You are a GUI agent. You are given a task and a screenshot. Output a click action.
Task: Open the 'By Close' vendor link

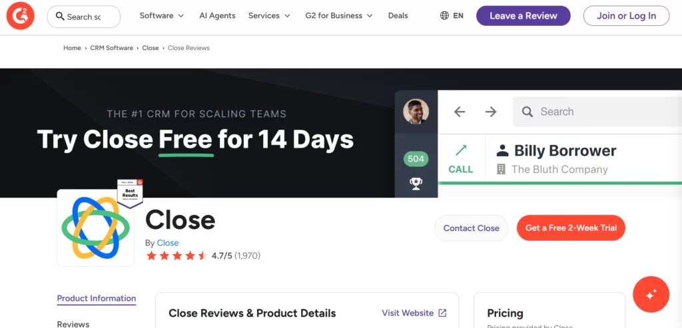[167, 243]
